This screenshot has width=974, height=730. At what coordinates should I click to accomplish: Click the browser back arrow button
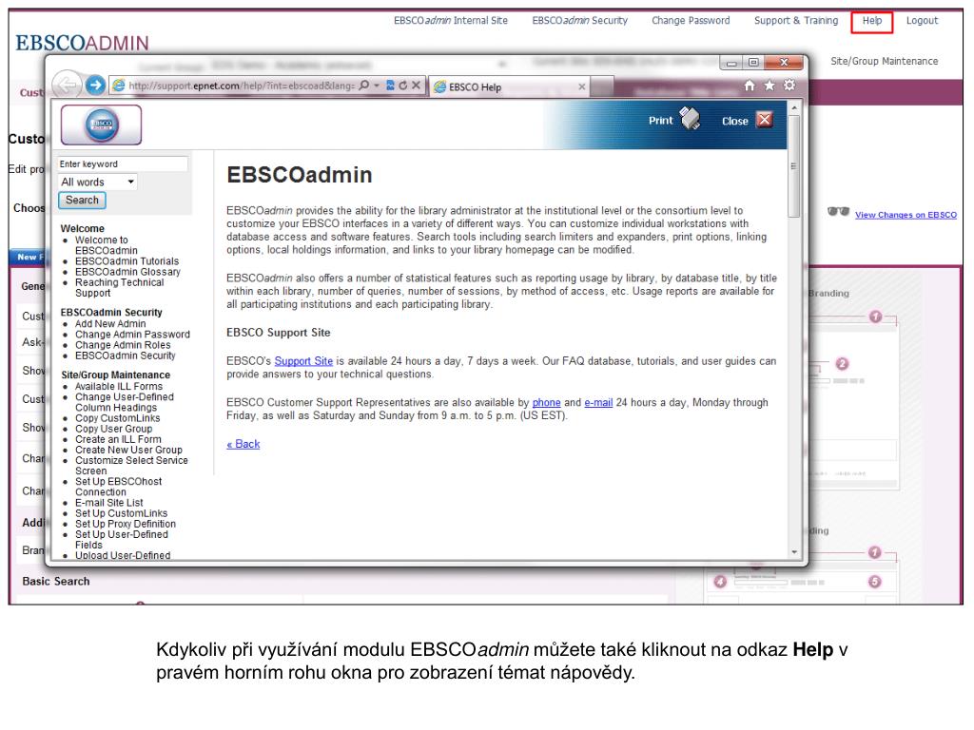click(x=67, y=85)
